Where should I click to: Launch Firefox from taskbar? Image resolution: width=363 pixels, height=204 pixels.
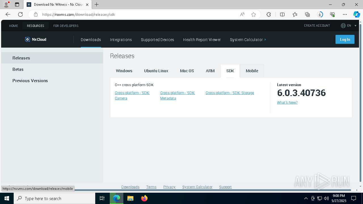coord(144,198)
